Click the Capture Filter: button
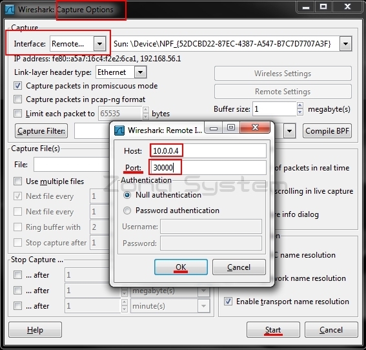The height and width of the screenshot is (350, 366). pos(41,130)
